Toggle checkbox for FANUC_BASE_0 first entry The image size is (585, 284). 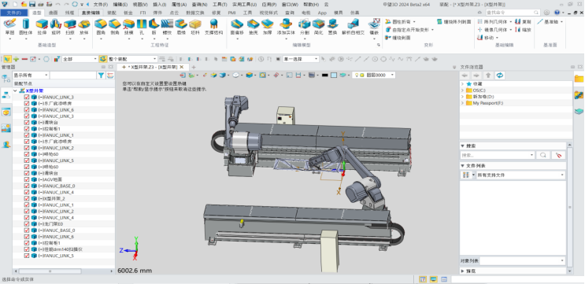27,186
